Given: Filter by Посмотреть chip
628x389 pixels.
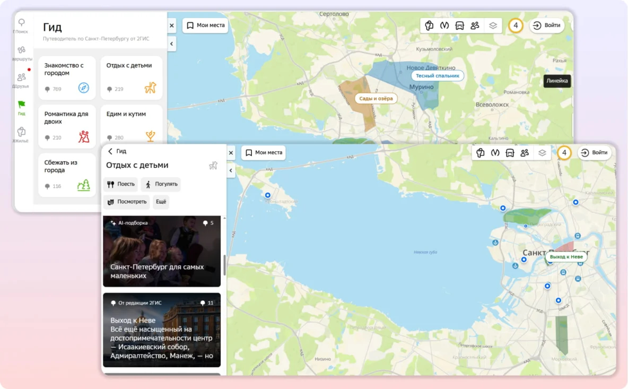Looking at the screenshot, I should [127, 202].
